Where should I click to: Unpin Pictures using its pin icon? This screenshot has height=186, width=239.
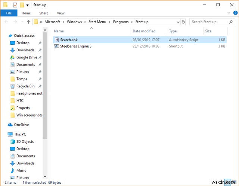[x=40, y=72]
